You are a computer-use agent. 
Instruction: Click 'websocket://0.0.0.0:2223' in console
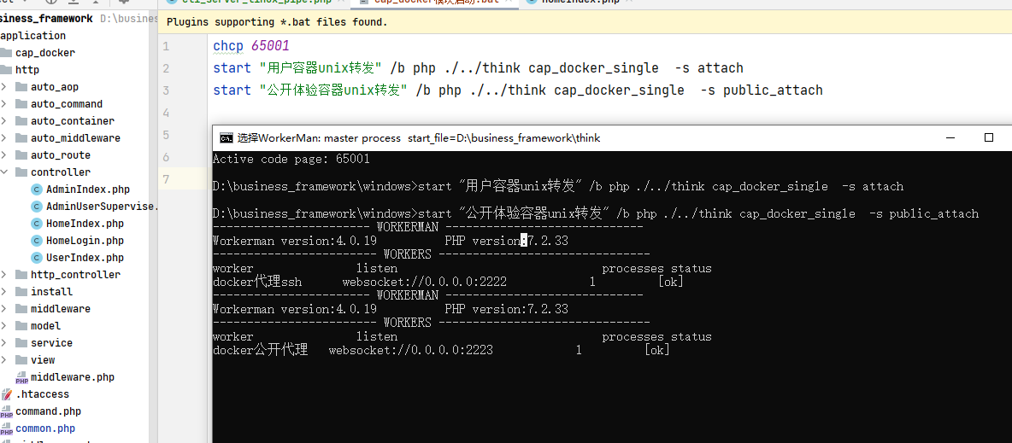411,350
